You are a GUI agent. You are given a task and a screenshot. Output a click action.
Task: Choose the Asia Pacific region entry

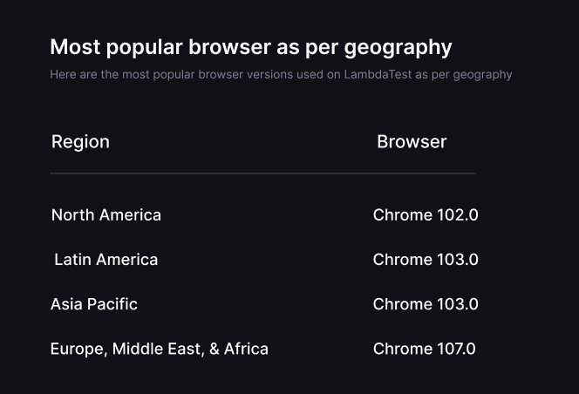click(94, 304)
